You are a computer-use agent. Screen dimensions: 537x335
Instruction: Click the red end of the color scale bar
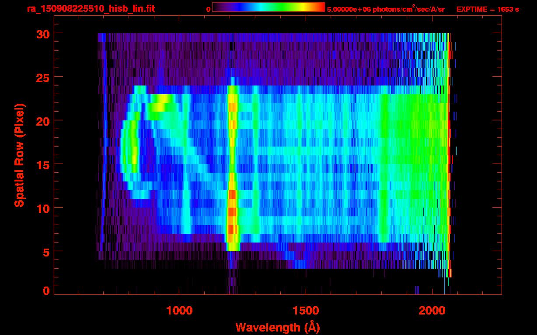pyautogui.click(x=319, y=7)
